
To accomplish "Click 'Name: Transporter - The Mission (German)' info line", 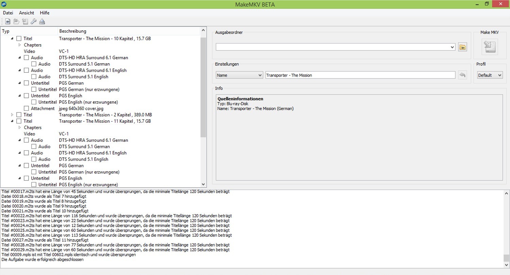I will pos(256,109).
